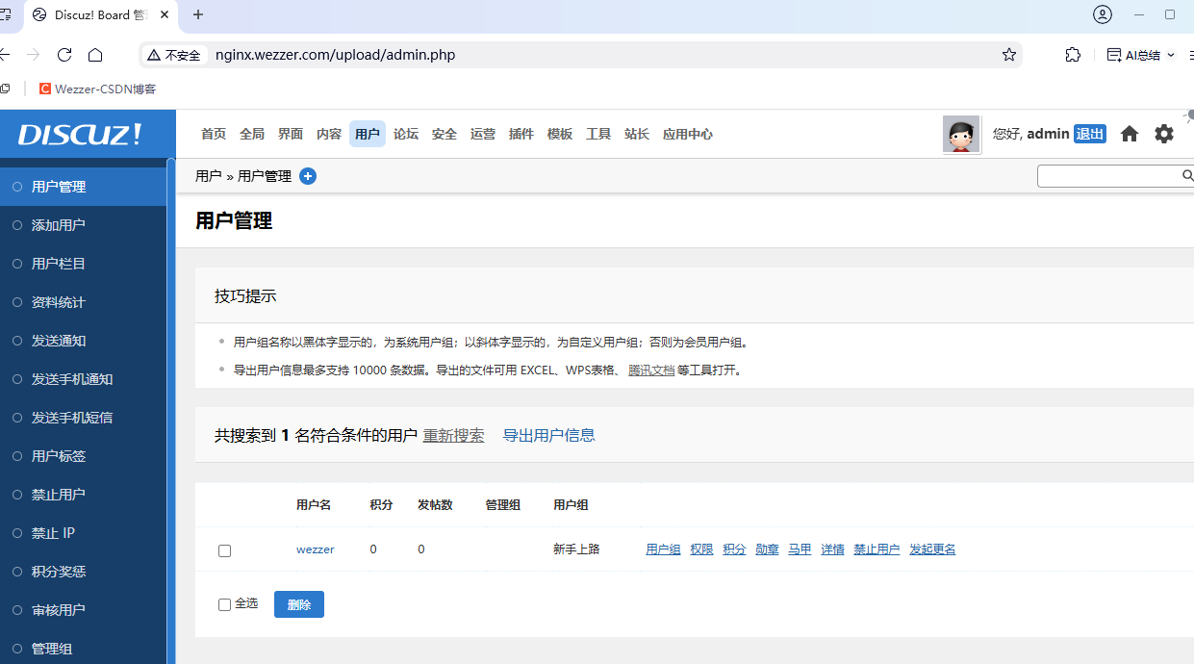The image size is (1194, 664).
Task: Open the 界面 top menu
Action: coord(291,134)
